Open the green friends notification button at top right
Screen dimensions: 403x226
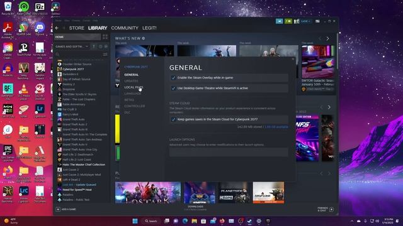288,21
